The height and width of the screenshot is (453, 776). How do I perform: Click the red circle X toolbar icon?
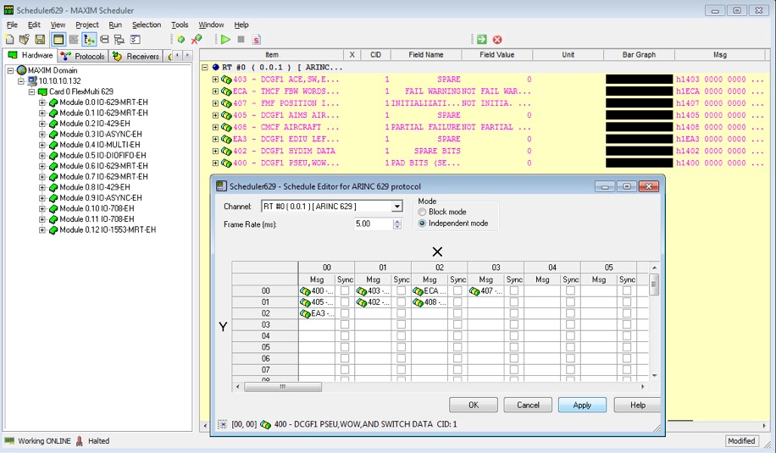(x=497, y=40)
